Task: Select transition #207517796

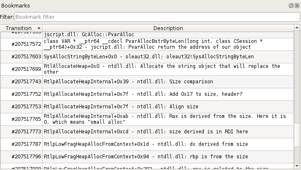Action: tap(26, 156)
